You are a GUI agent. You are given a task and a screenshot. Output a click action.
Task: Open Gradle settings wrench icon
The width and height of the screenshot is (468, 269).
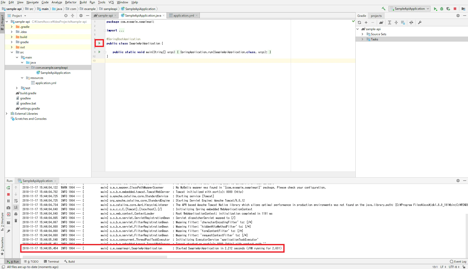[420, 22]
